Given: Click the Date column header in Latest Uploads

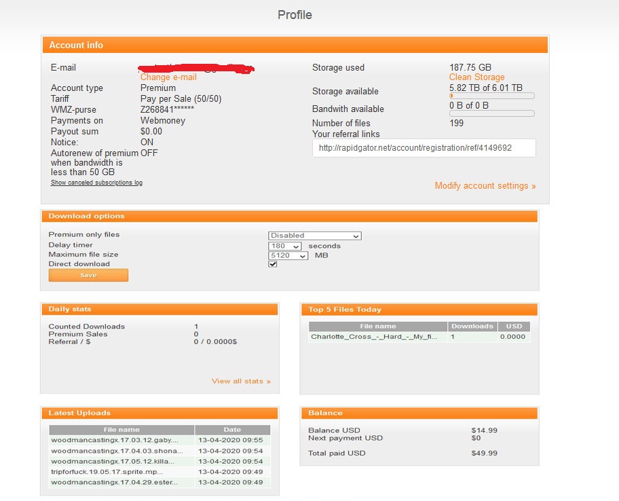Looking at the screenshot, I should [x=233, y=430].
